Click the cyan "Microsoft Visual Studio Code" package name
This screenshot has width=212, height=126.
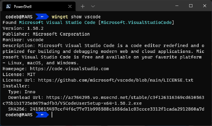tap(57, 23)
